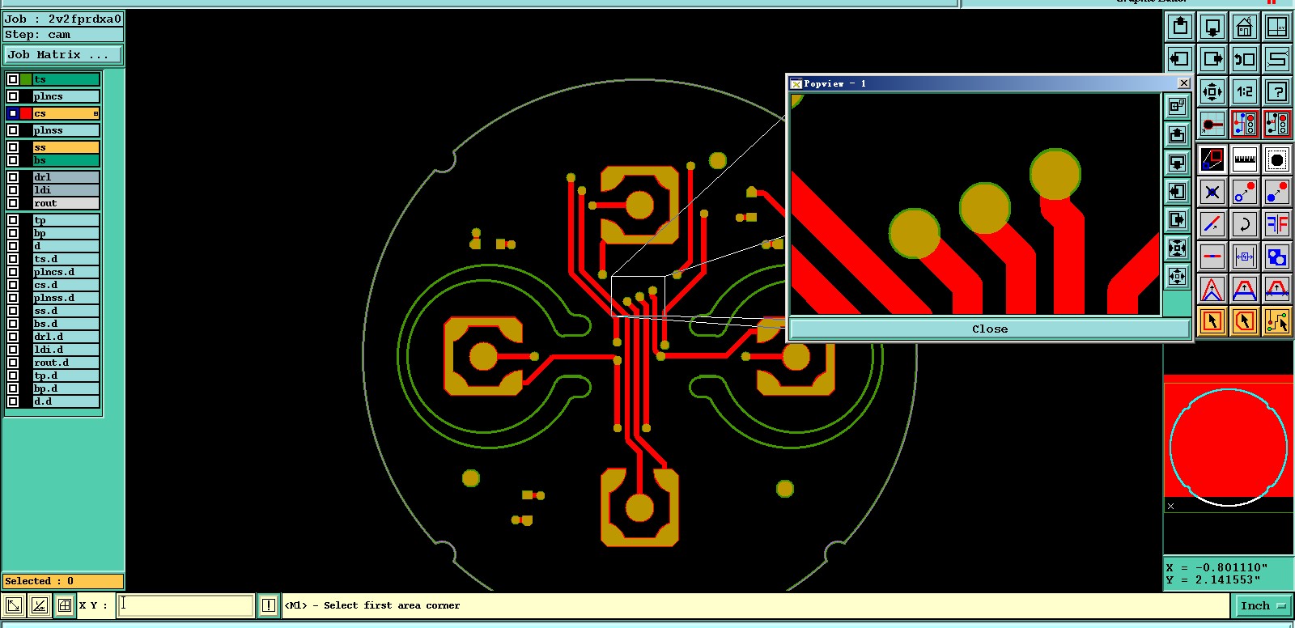Click the red-blue diagonal line icon
Image resolution: width=1295 pixels, height=628 pixels.
click(x=1212, y=224)
